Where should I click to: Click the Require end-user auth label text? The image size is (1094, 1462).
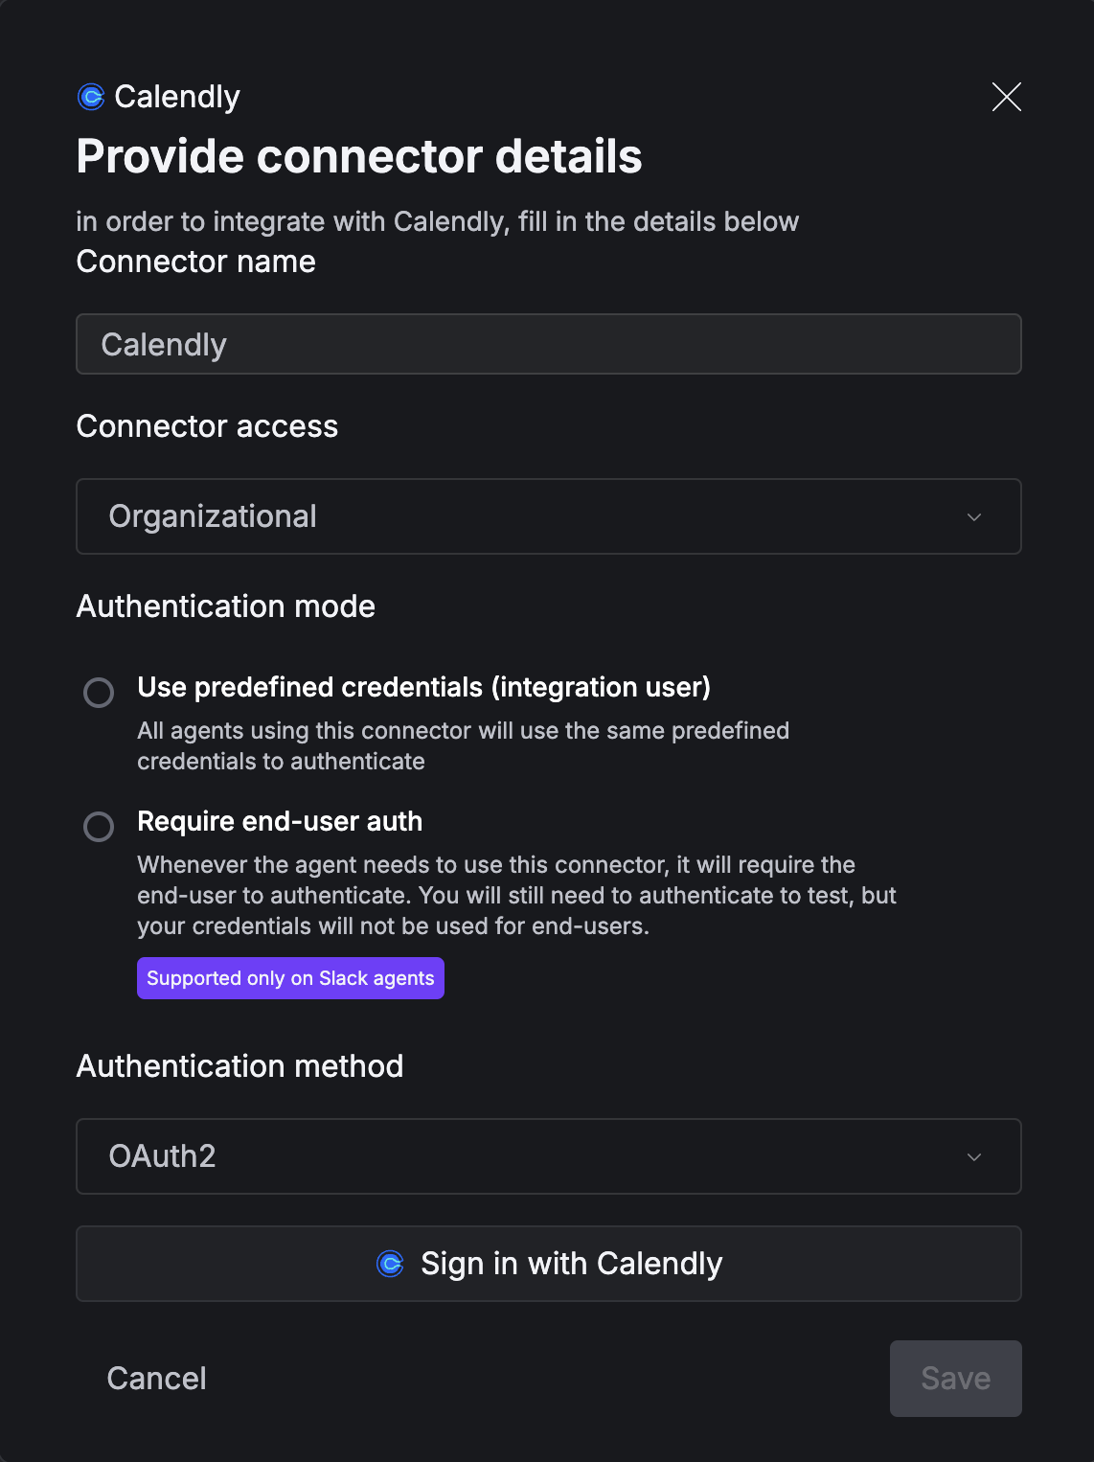[x=280, y=821]
